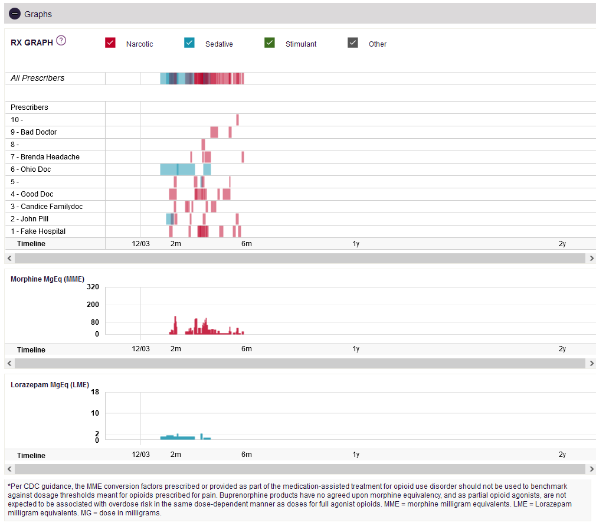Select the All Prescribers row label

[38, 78]
